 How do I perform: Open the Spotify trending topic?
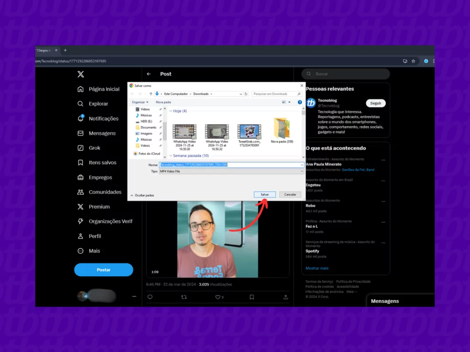(312, 251)
